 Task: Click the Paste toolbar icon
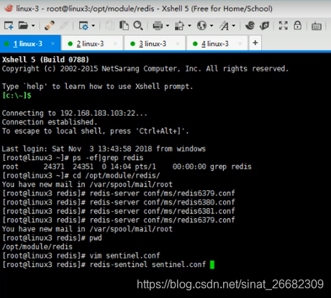tap(124, 25)
